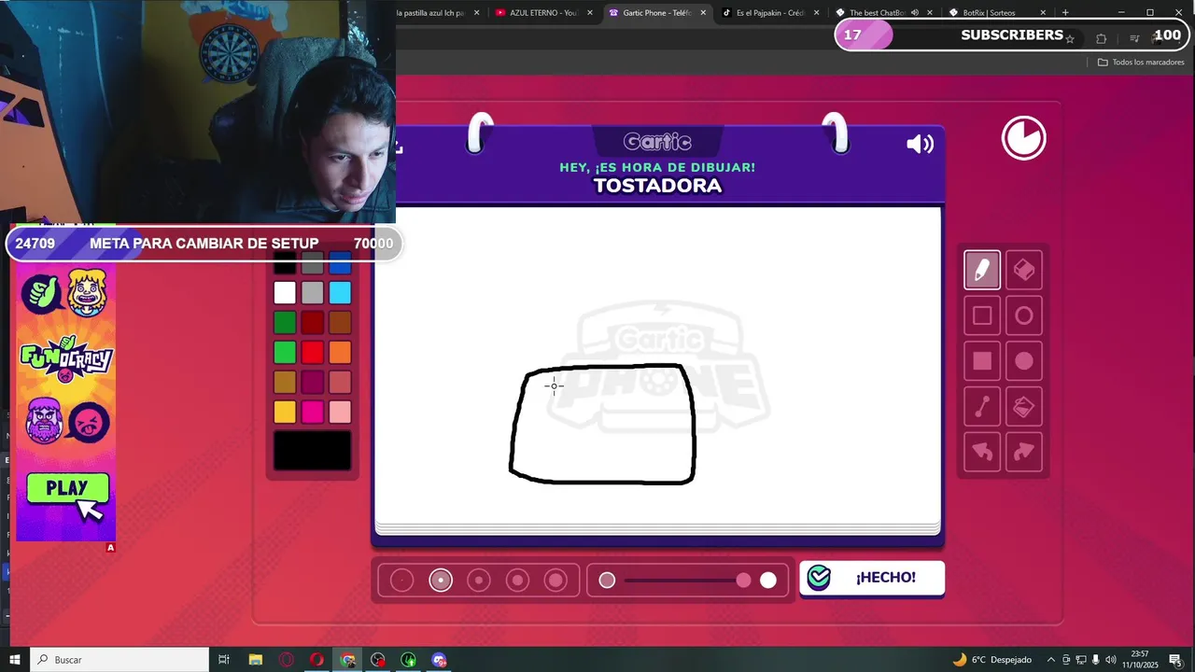Open Task View on the taskbar
Viewport: 1195px width, 672px height.
[224, 660]
